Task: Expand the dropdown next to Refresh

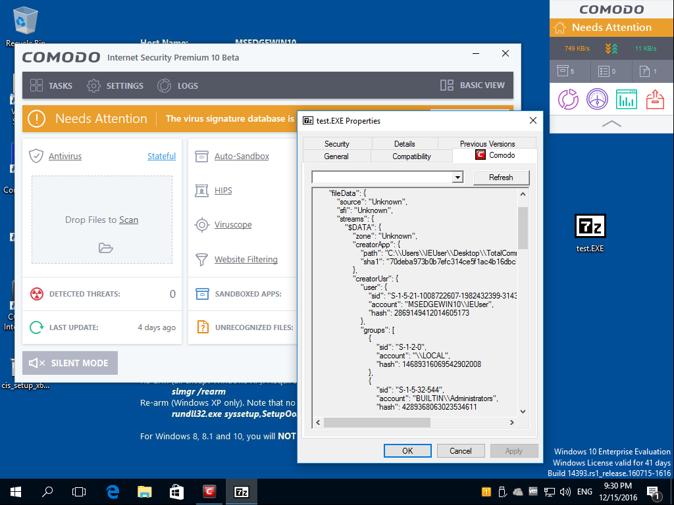Action: (458, 177)
